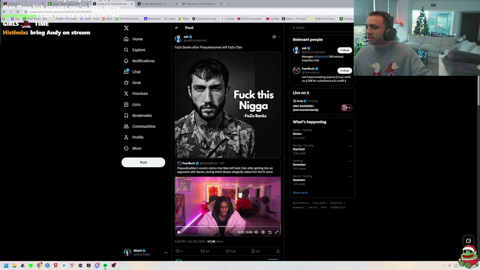Open Discord from the taskbar

97,265
